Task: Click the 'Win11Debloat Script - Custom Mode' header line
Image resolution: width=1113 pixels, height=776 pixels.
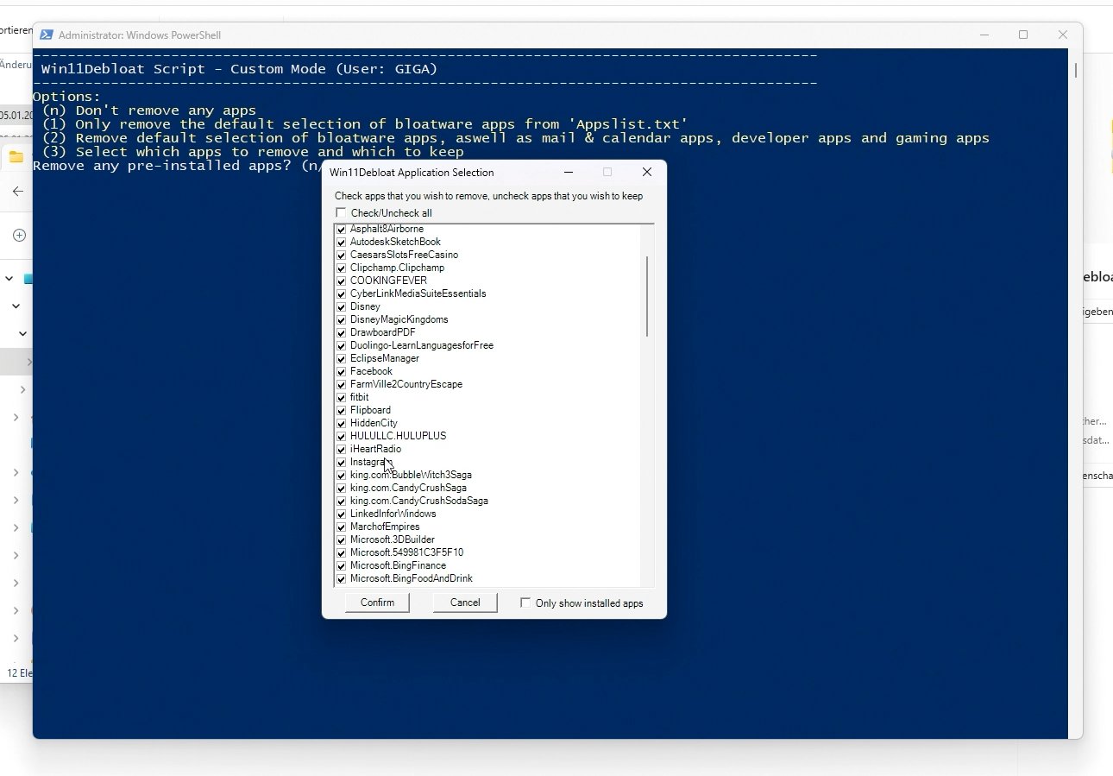Action: coord(239,69)
